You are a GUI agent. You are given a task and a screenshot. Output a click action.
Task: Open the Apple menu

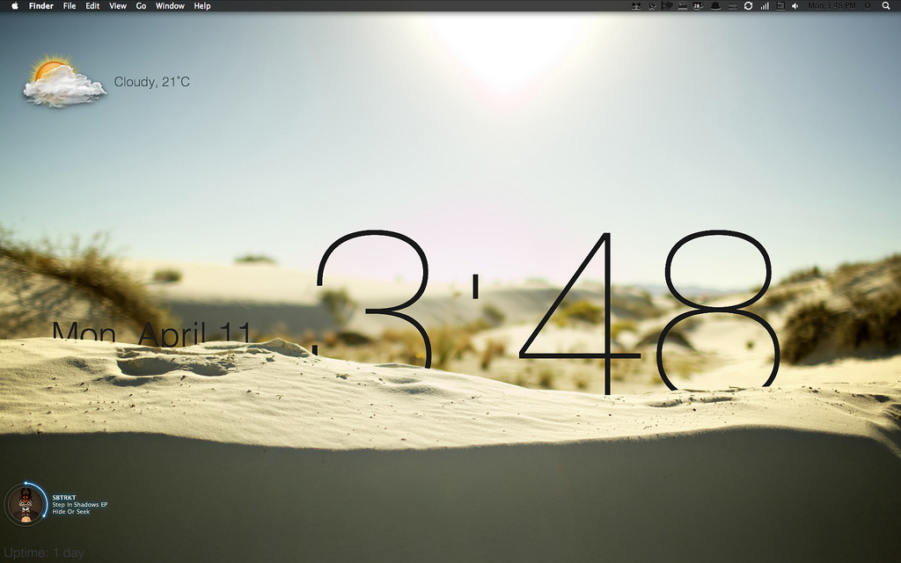[x=15, y=6]
